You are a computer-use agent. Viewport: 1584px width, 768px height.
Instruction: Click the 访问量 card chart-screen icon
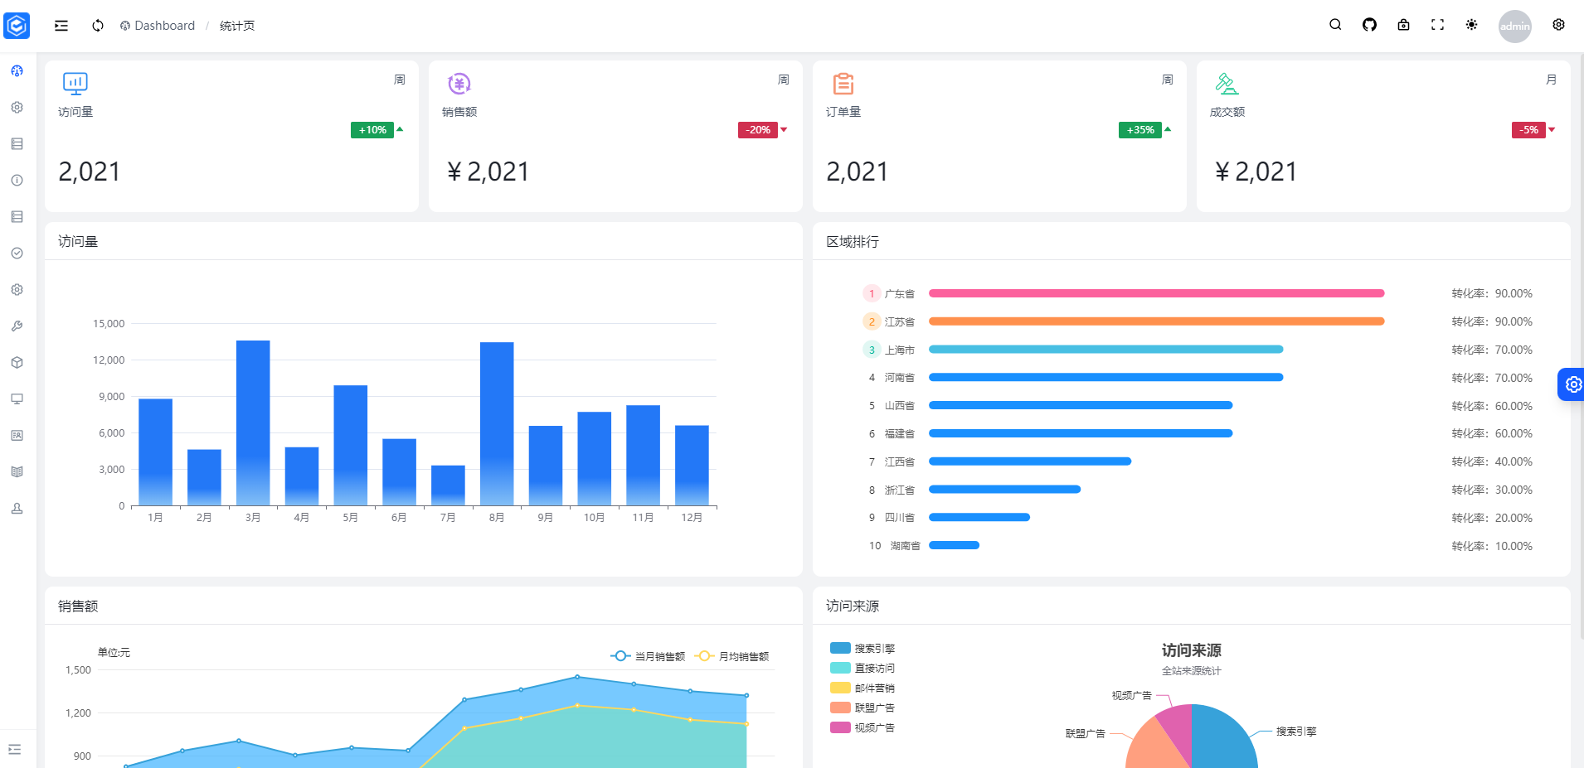(x=75, y=84)
